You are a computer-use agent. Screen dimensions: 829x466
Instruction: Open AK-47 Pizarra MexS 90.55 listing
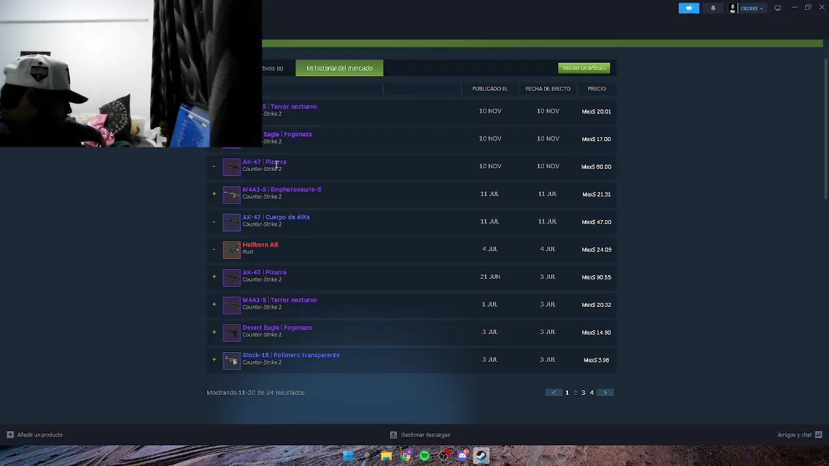tap(264, 272)
